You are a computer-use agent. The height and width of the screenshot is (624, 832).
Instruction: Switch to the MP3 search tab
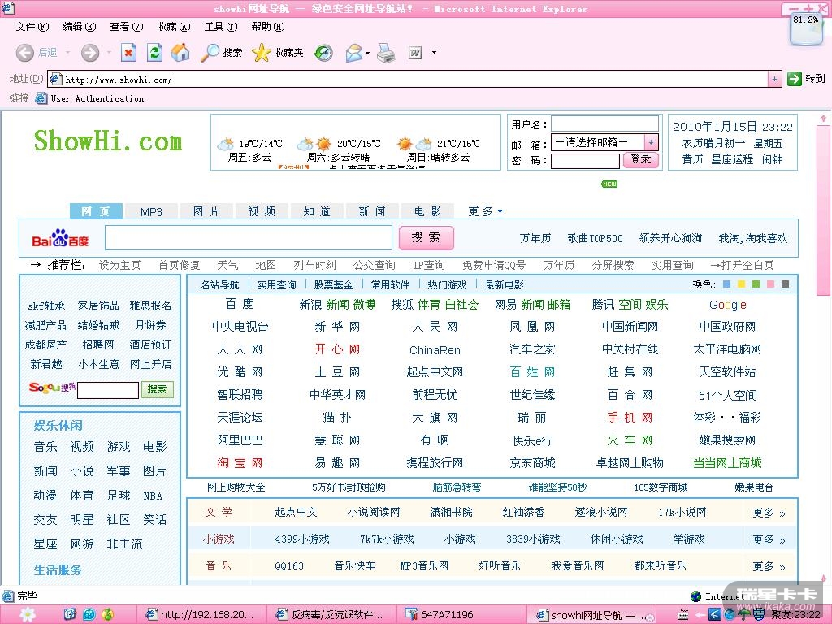[151, 211]
